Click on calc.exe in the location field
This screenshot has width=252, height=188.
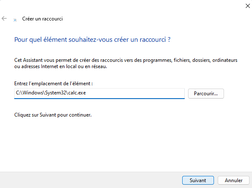tap(77, 93)
